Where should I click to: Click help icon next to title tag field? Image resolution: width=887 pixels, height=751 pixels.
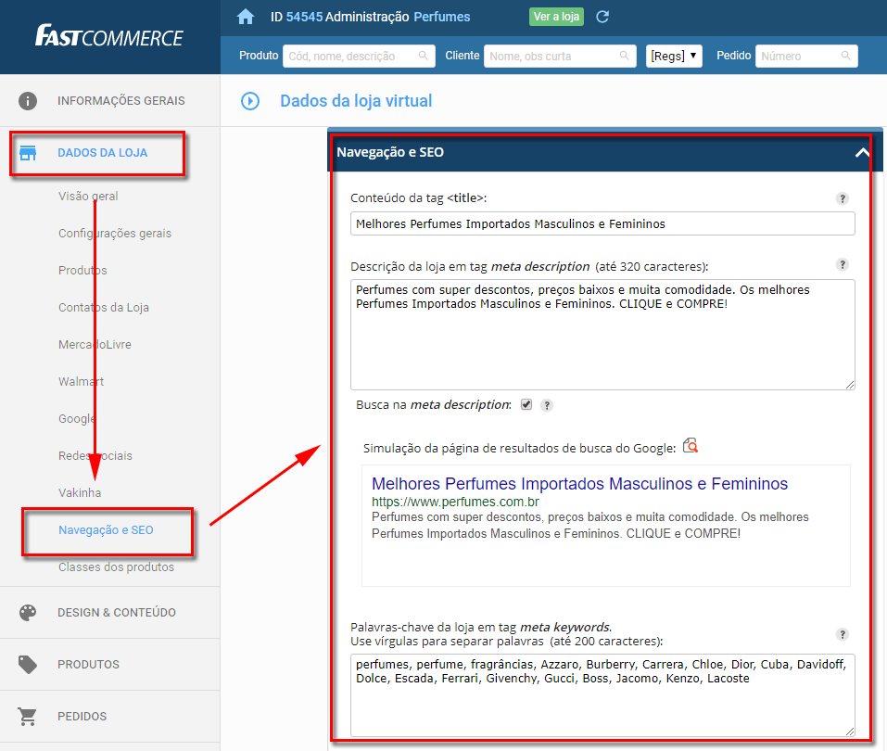843,198
